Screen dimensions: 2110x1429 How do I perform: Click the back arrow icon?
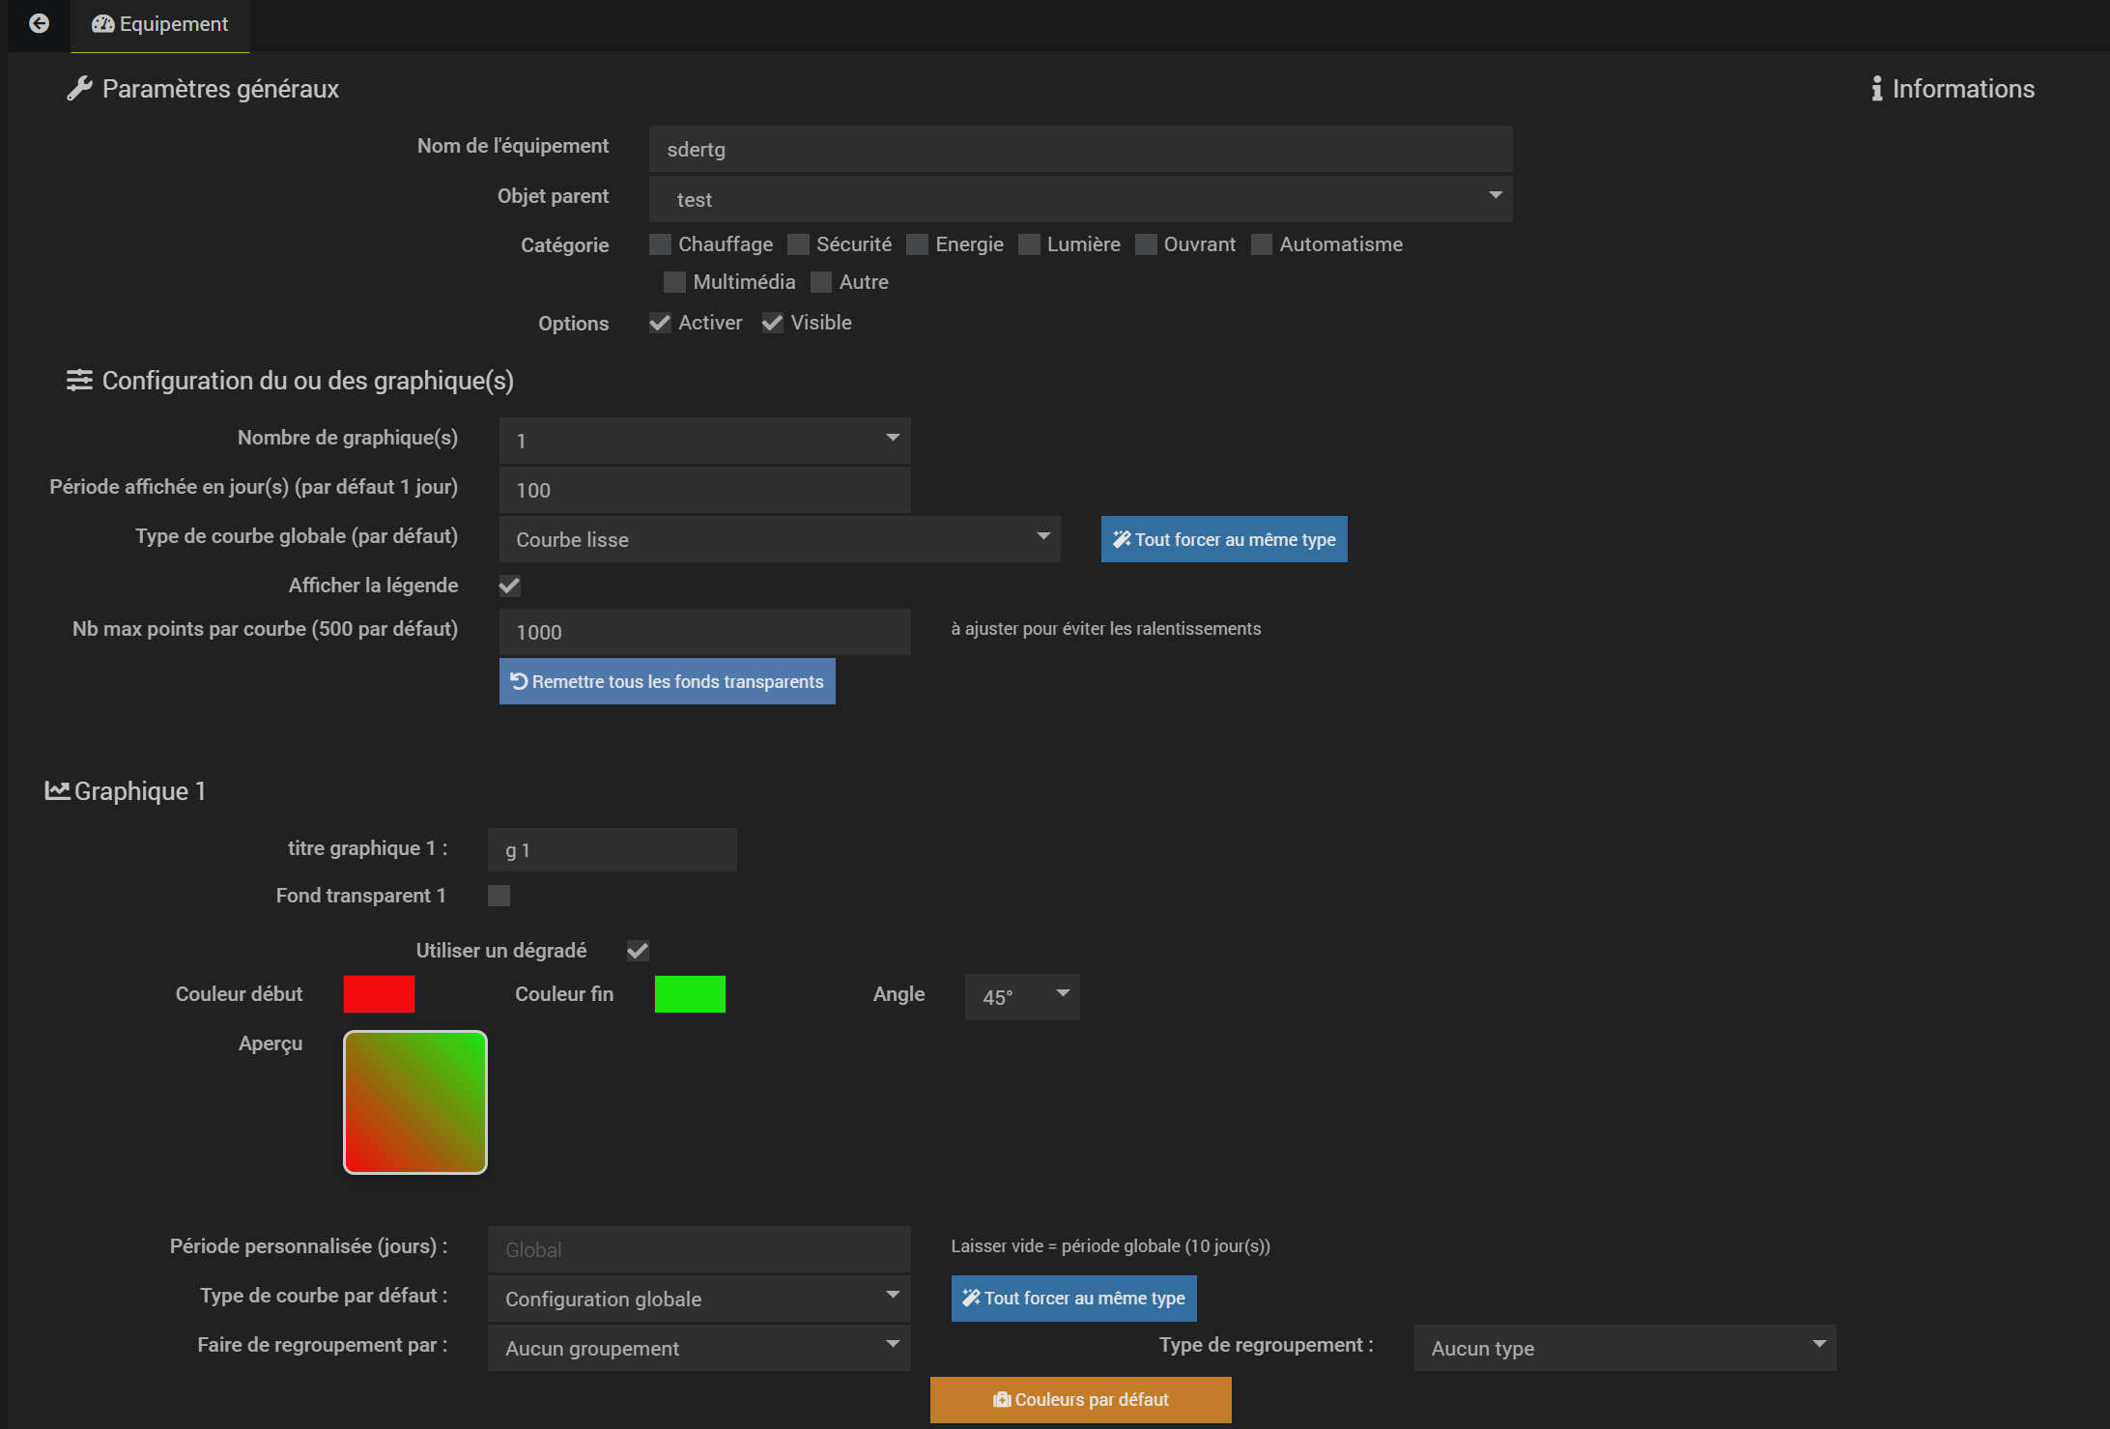pyautogui.click(x=39, y=23)
